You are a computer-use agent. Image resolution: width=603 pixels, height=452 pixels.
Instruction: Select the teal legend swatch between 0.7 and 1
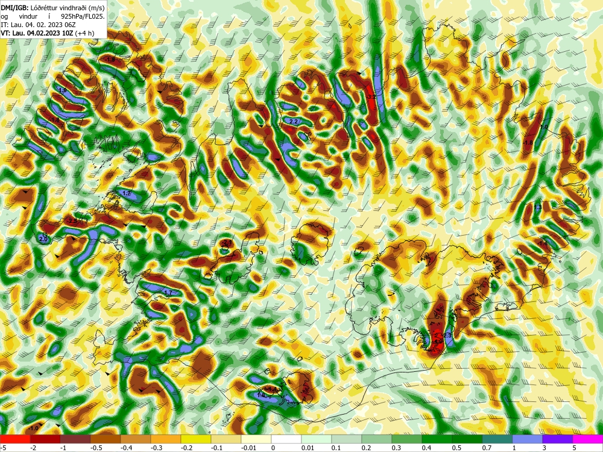coord(497,439)
